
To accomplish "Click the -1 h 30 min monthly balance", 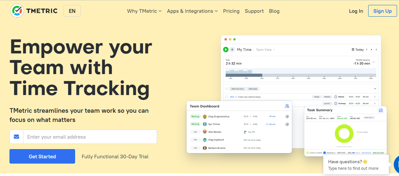I will [362, 64].
